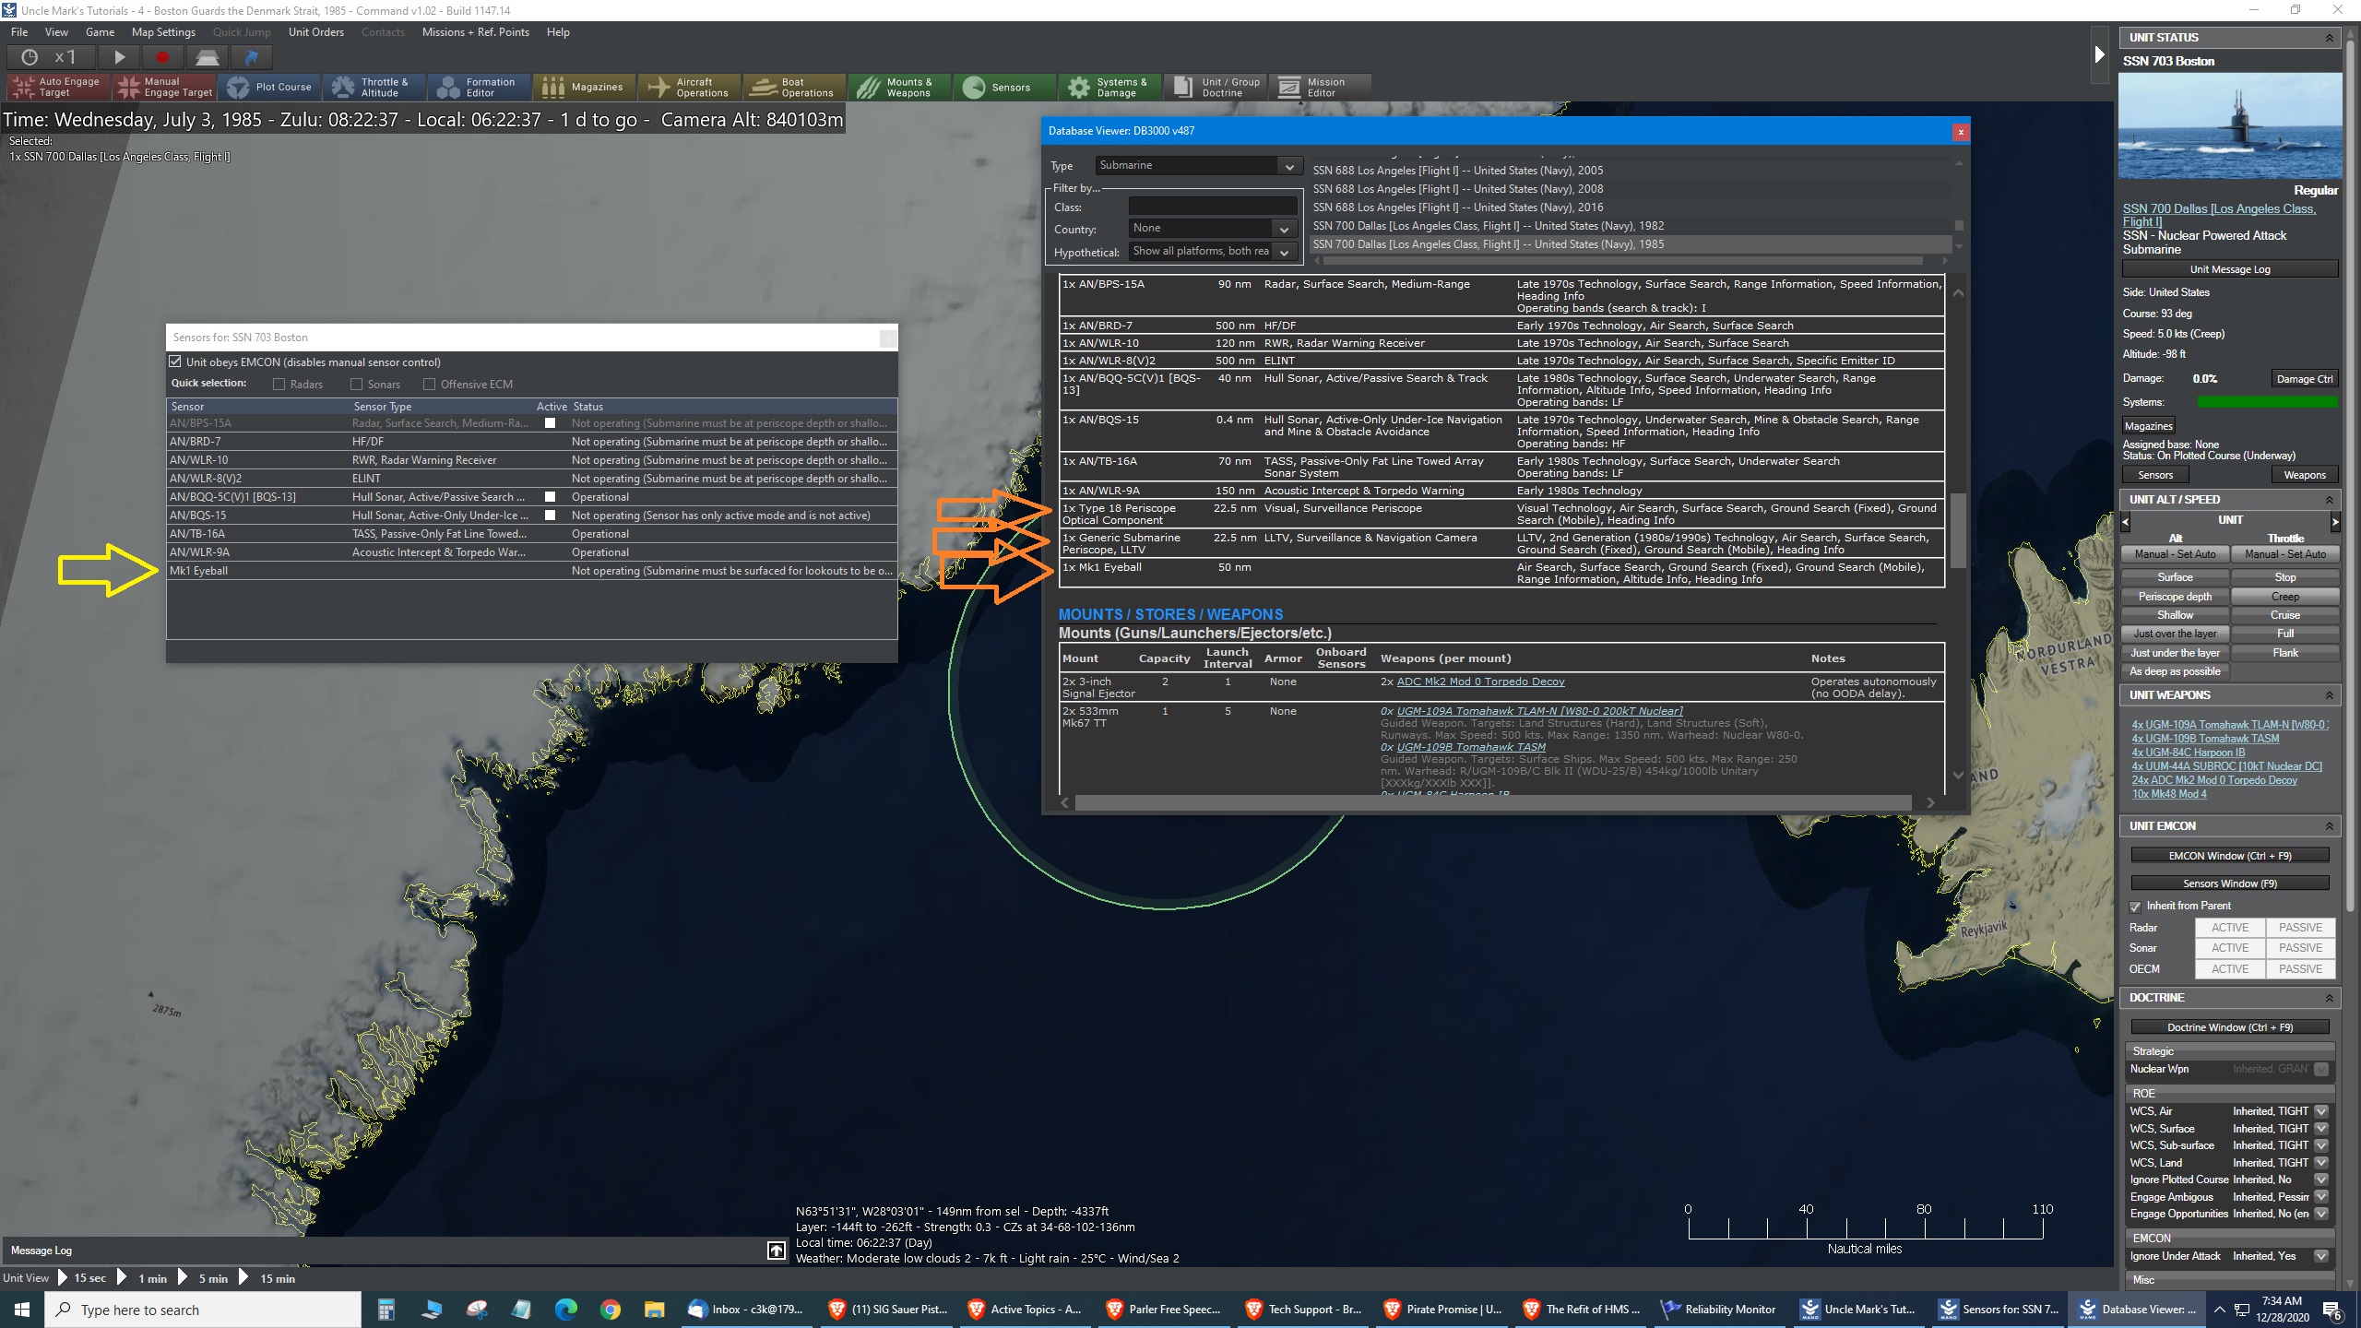
Task: Open Missions + Ref. Points menu
Action: tap(476, 31)
